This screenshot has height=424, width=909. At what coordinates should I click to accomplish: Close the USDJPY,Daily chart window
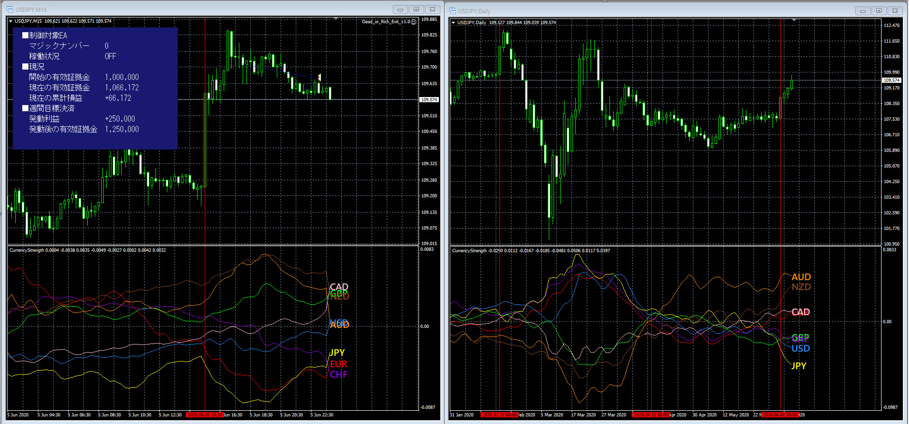click(x=895, y=11)
